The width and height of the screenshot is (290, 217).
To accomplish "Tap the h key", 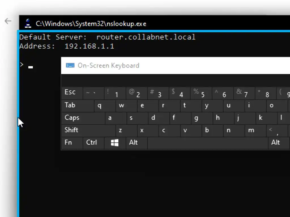I will [223, 118].
